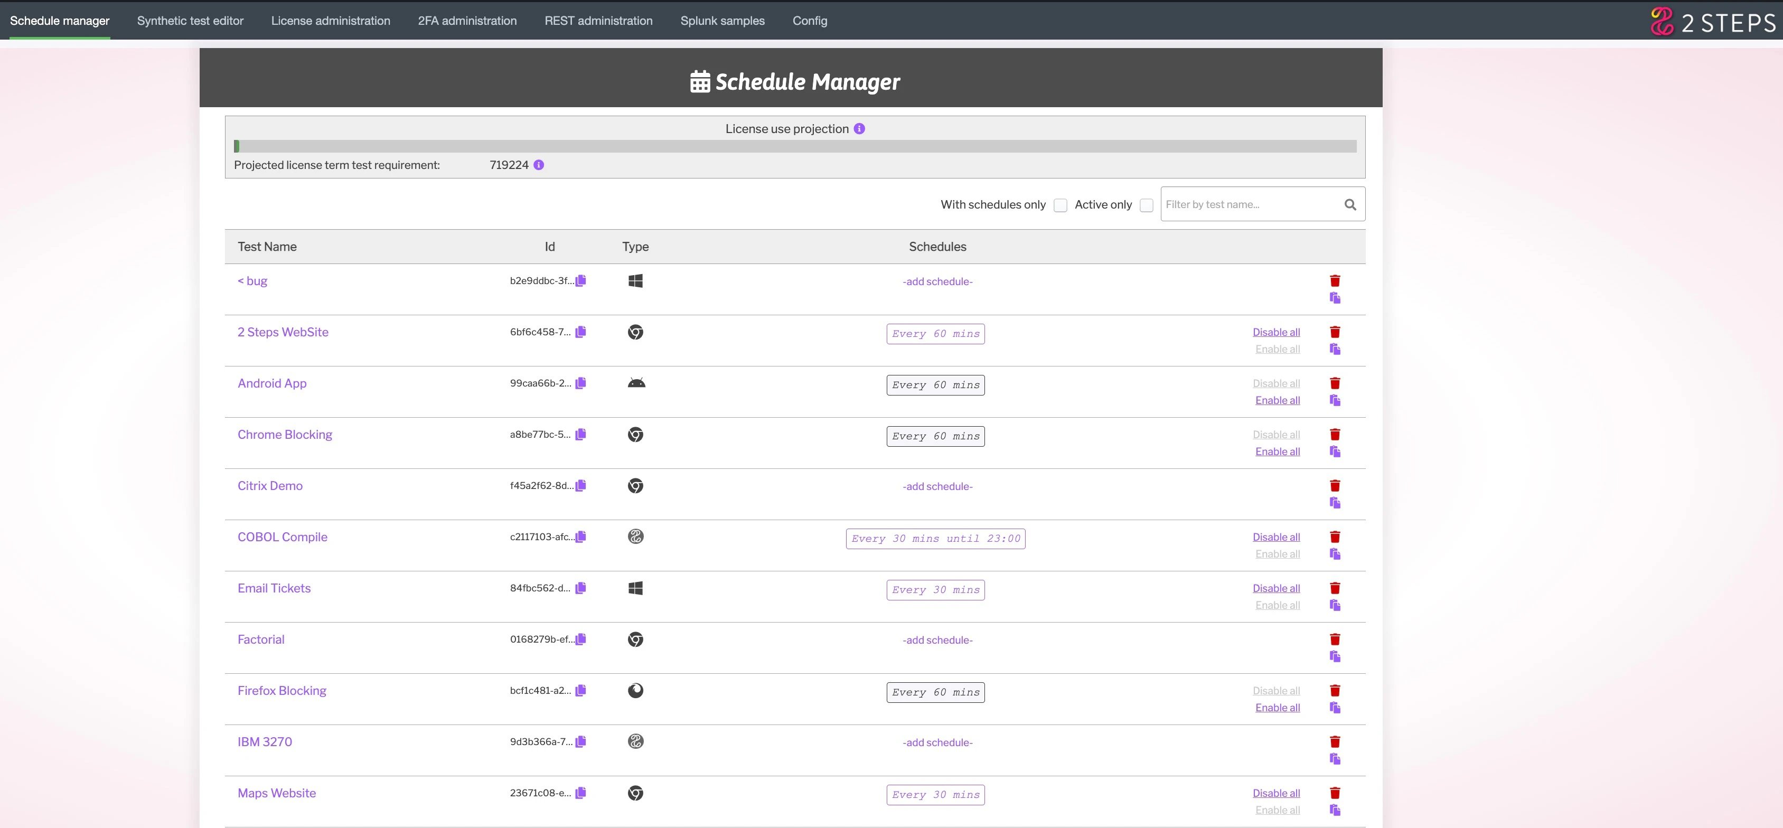
Task: Click the search magnifier in the filter box
Action: [x=1350, y=204]
